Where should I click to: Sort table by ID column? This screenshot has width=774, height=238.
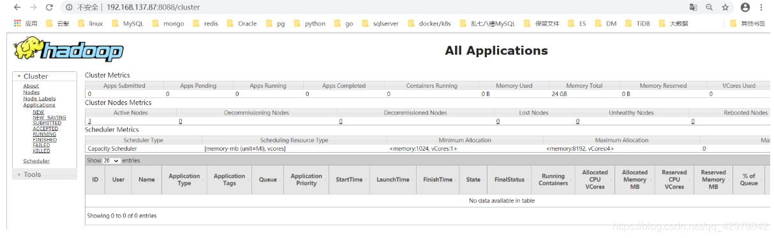click(x=95, y=179)
